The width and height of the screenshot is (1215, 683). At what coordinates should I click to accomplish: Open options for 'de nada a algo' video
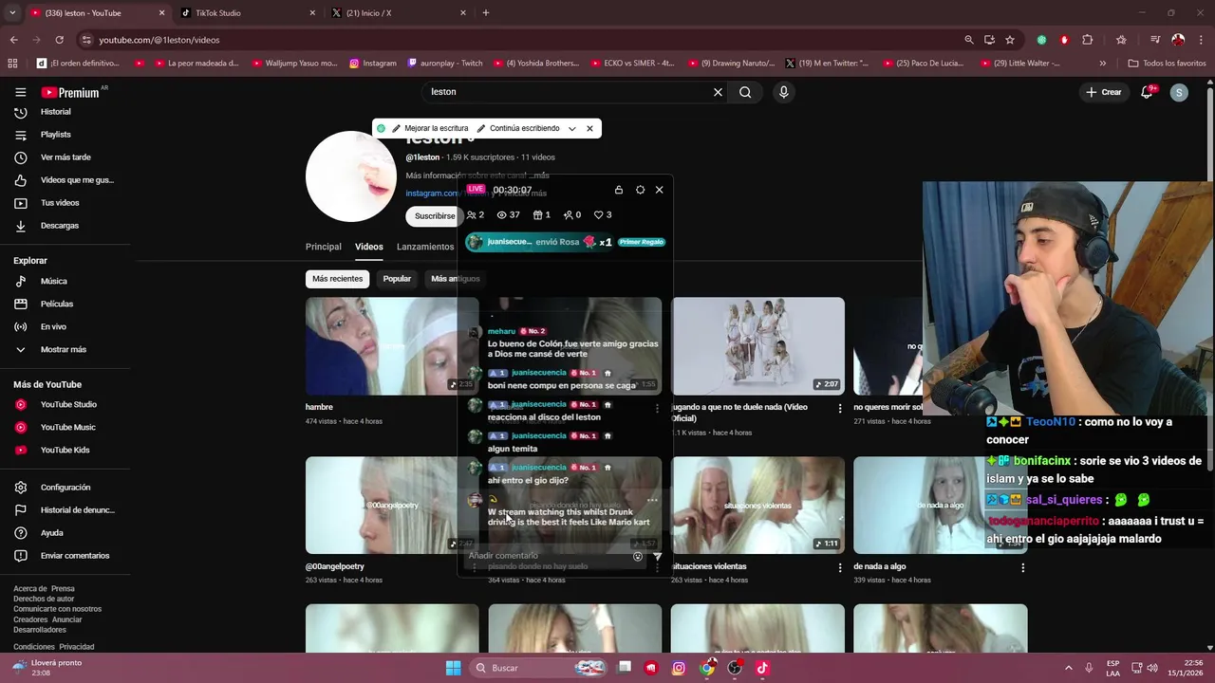(1022, 567)
